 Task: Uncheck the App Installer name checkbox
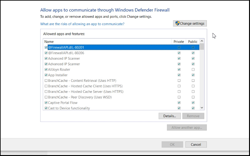tap(46, 75)
